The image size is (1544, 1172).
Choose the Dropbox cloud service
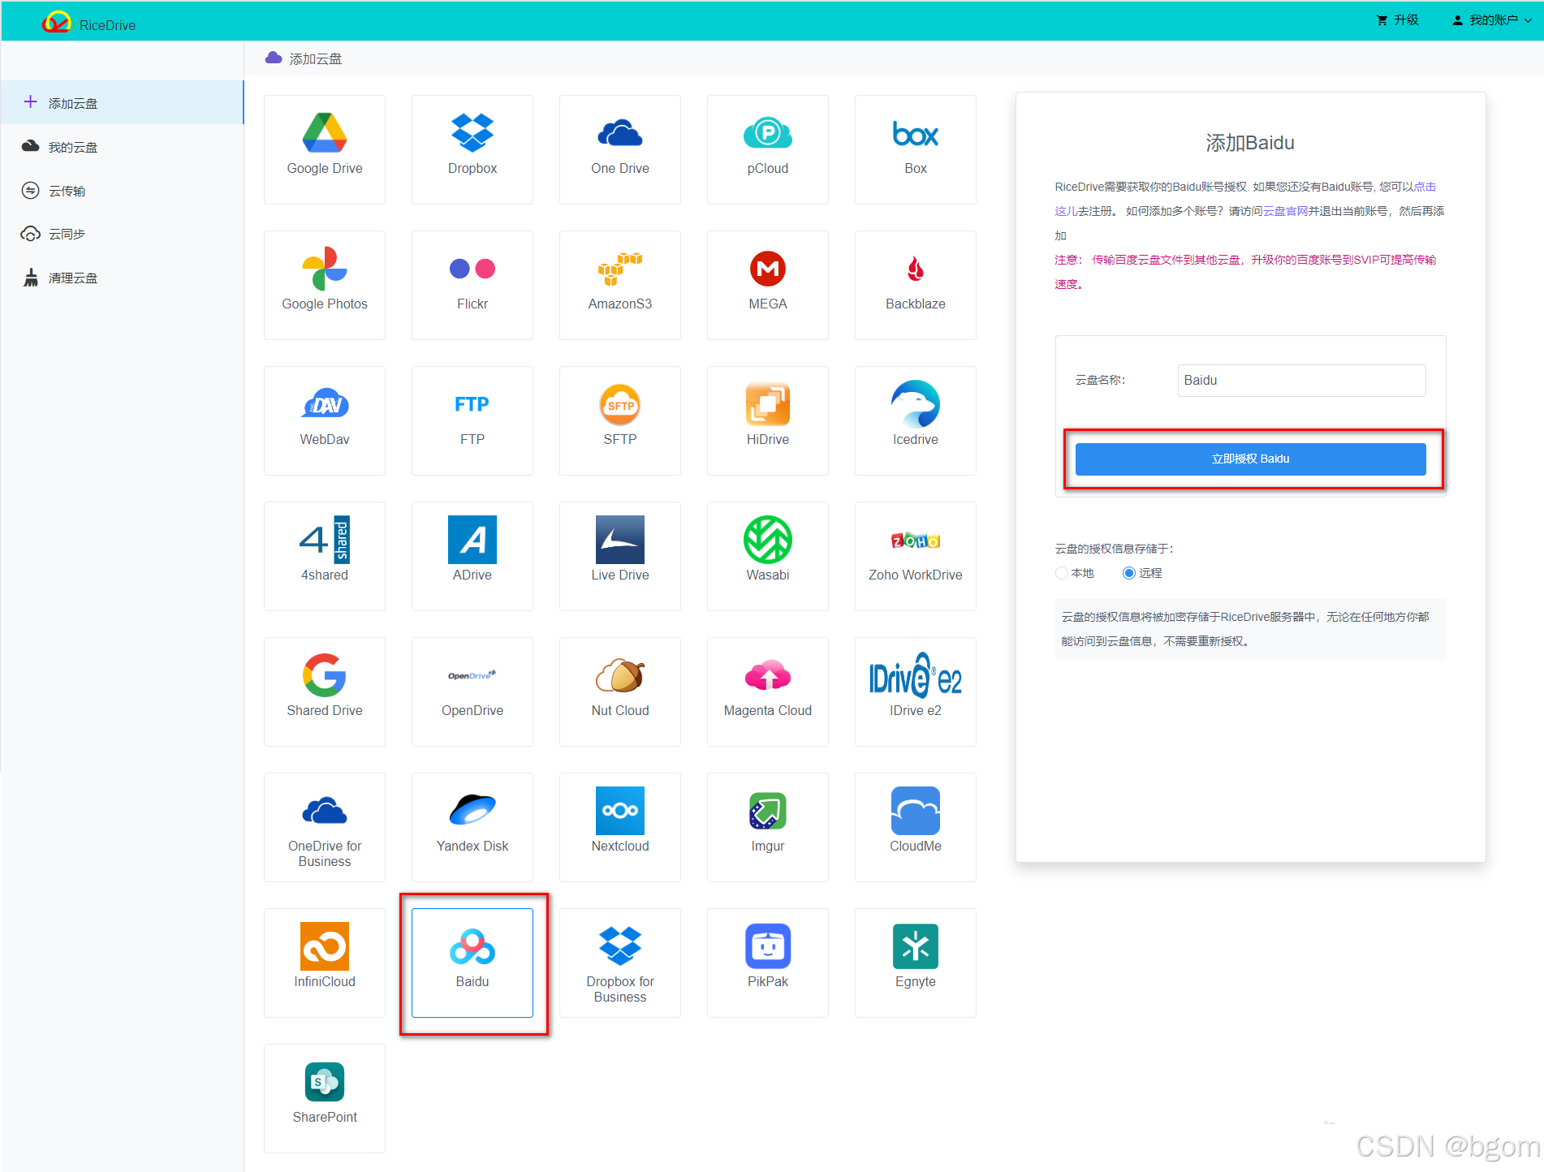(x=472, y=149)
